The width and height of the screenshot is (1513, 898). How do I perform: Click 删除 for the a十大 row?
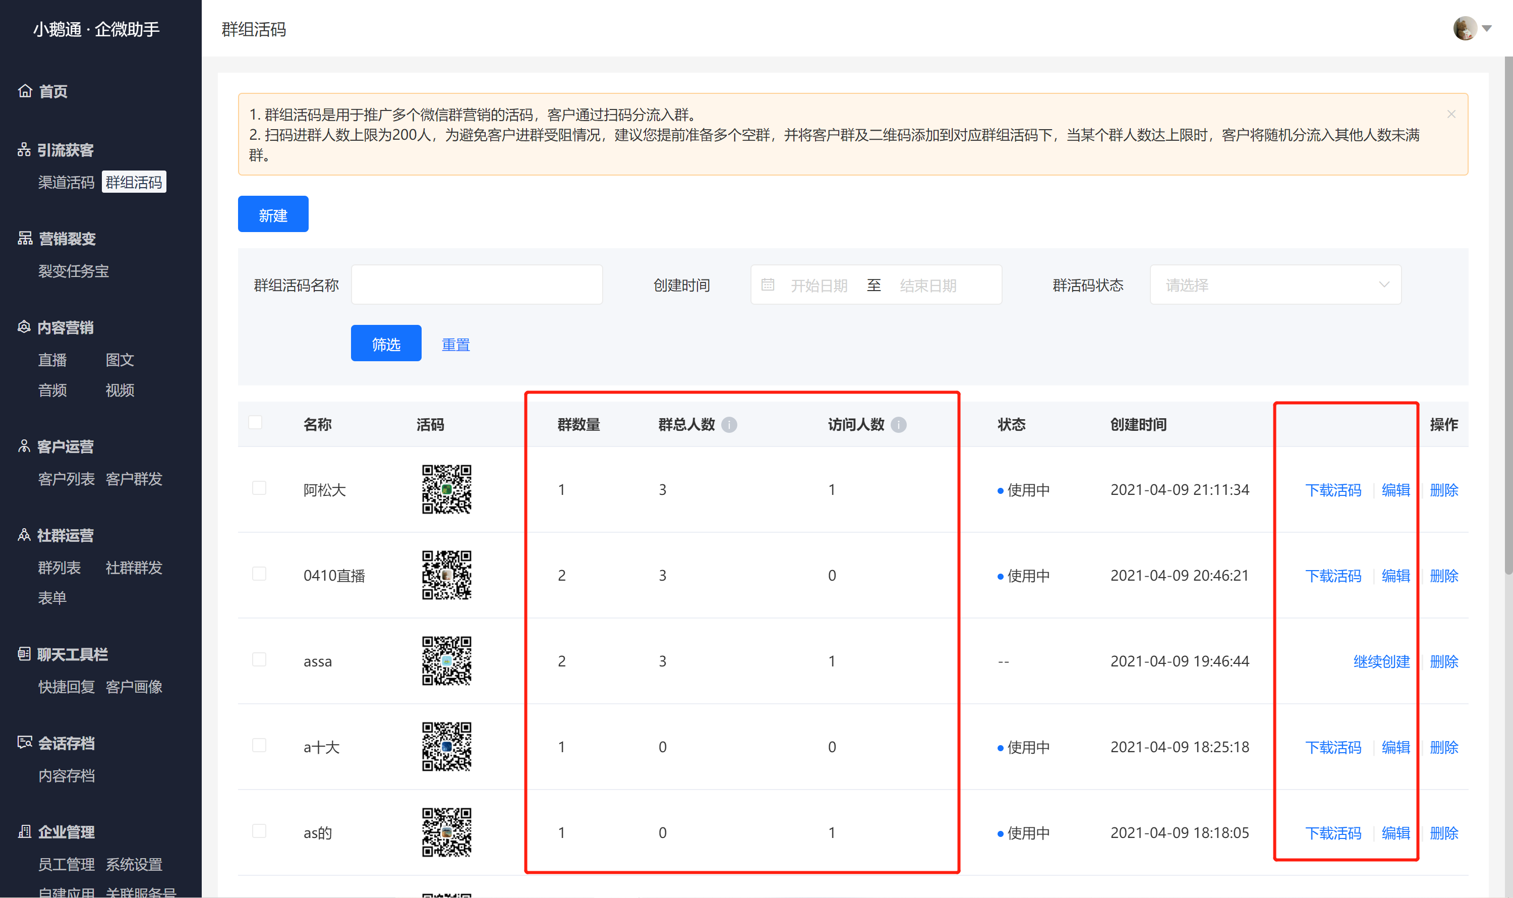(x=1444, y=748)
